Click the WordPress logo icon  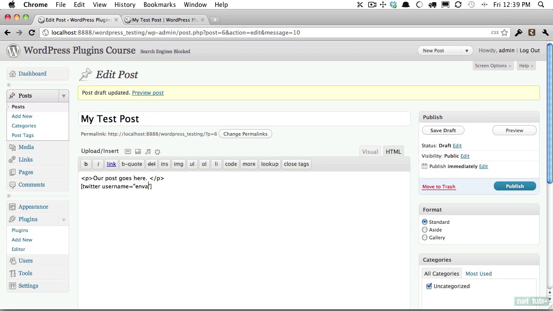(13, 51)
